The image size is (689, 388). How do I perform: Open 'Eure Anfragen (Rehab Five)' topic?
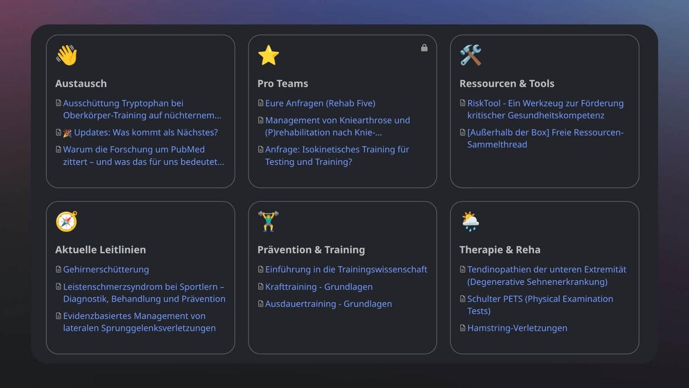click(x=320, y=103)
